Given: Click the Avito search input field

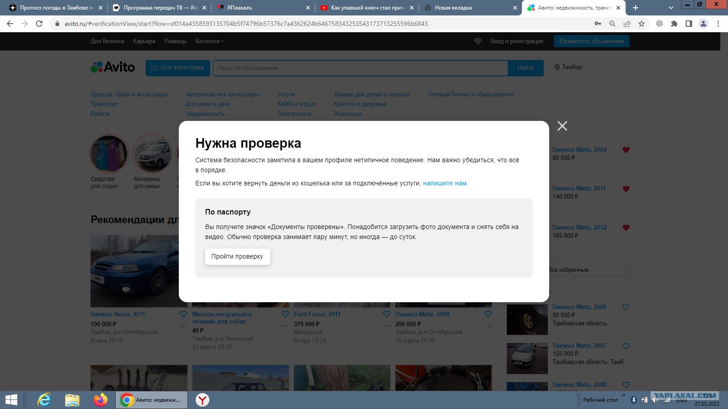Looking at the screenshot, I should point(360,68).
